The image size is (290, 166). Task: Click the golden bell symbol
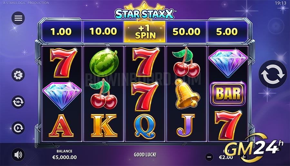(x=187, y=94)
